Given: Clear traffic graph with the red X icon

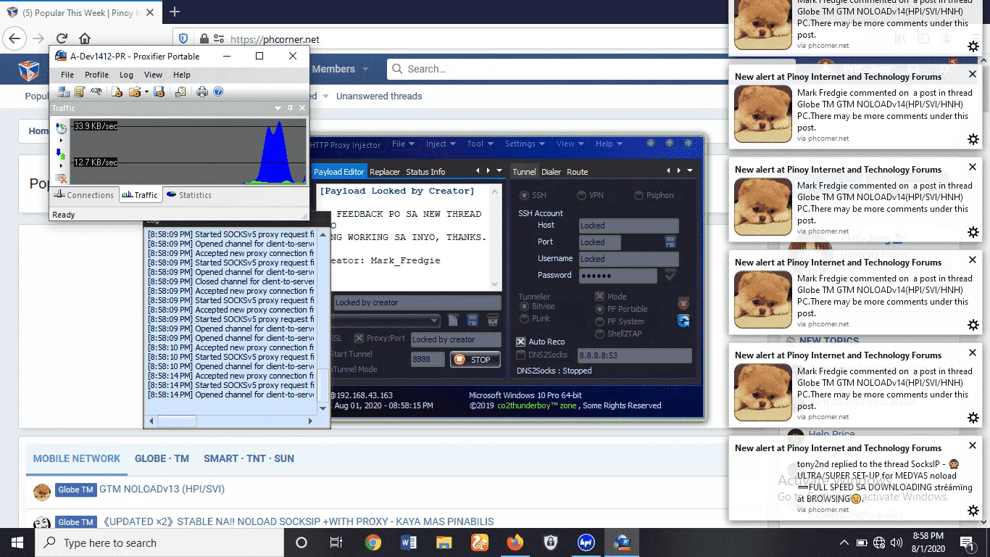Looking at the screenshot, I should coord(61,178).
